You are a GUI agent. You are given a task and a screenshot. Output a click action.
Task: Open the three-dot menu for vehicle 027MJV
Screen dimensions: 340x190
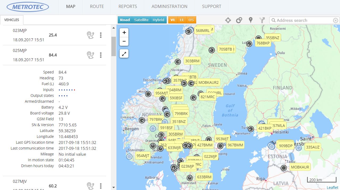point(101,186)
